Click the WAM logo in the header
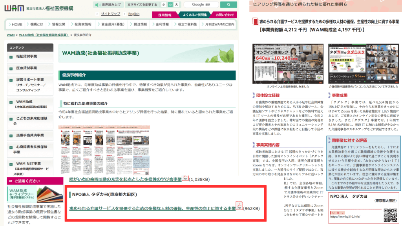This screenshot has width=402, height=226. coord(14,7)
